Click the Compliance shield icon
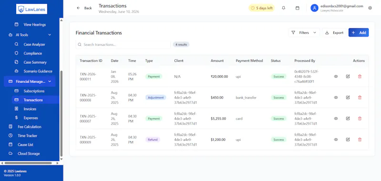Image resolution: width=381 pixels, height=181 pixels. 17,53
